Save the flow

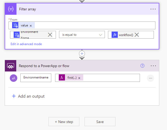pos(100,121)
